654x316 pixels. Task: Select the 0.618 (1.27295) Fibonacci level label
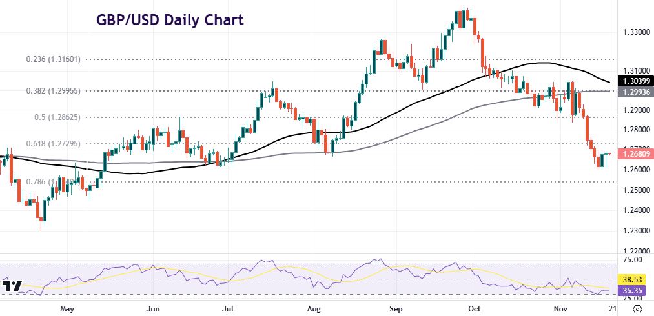(54, 144)
